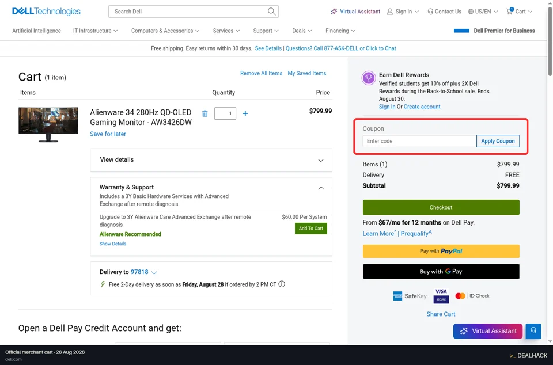The image size is (553, 365).
Task: Click the Alienware monitor thumbnail
Action: click(48, 125)
